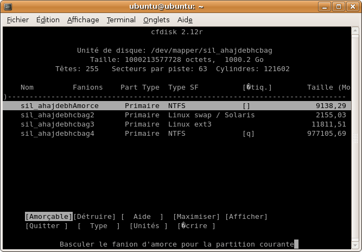Select the Quitter option in cfdisk
Viewport: 362px width, 252px height.
[47, 226]
